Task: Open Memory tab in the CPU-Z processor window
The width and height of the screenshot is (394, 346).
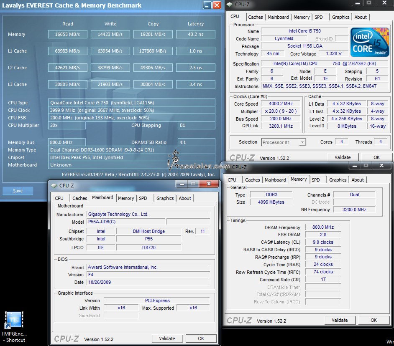Action: tap(301, 17)
